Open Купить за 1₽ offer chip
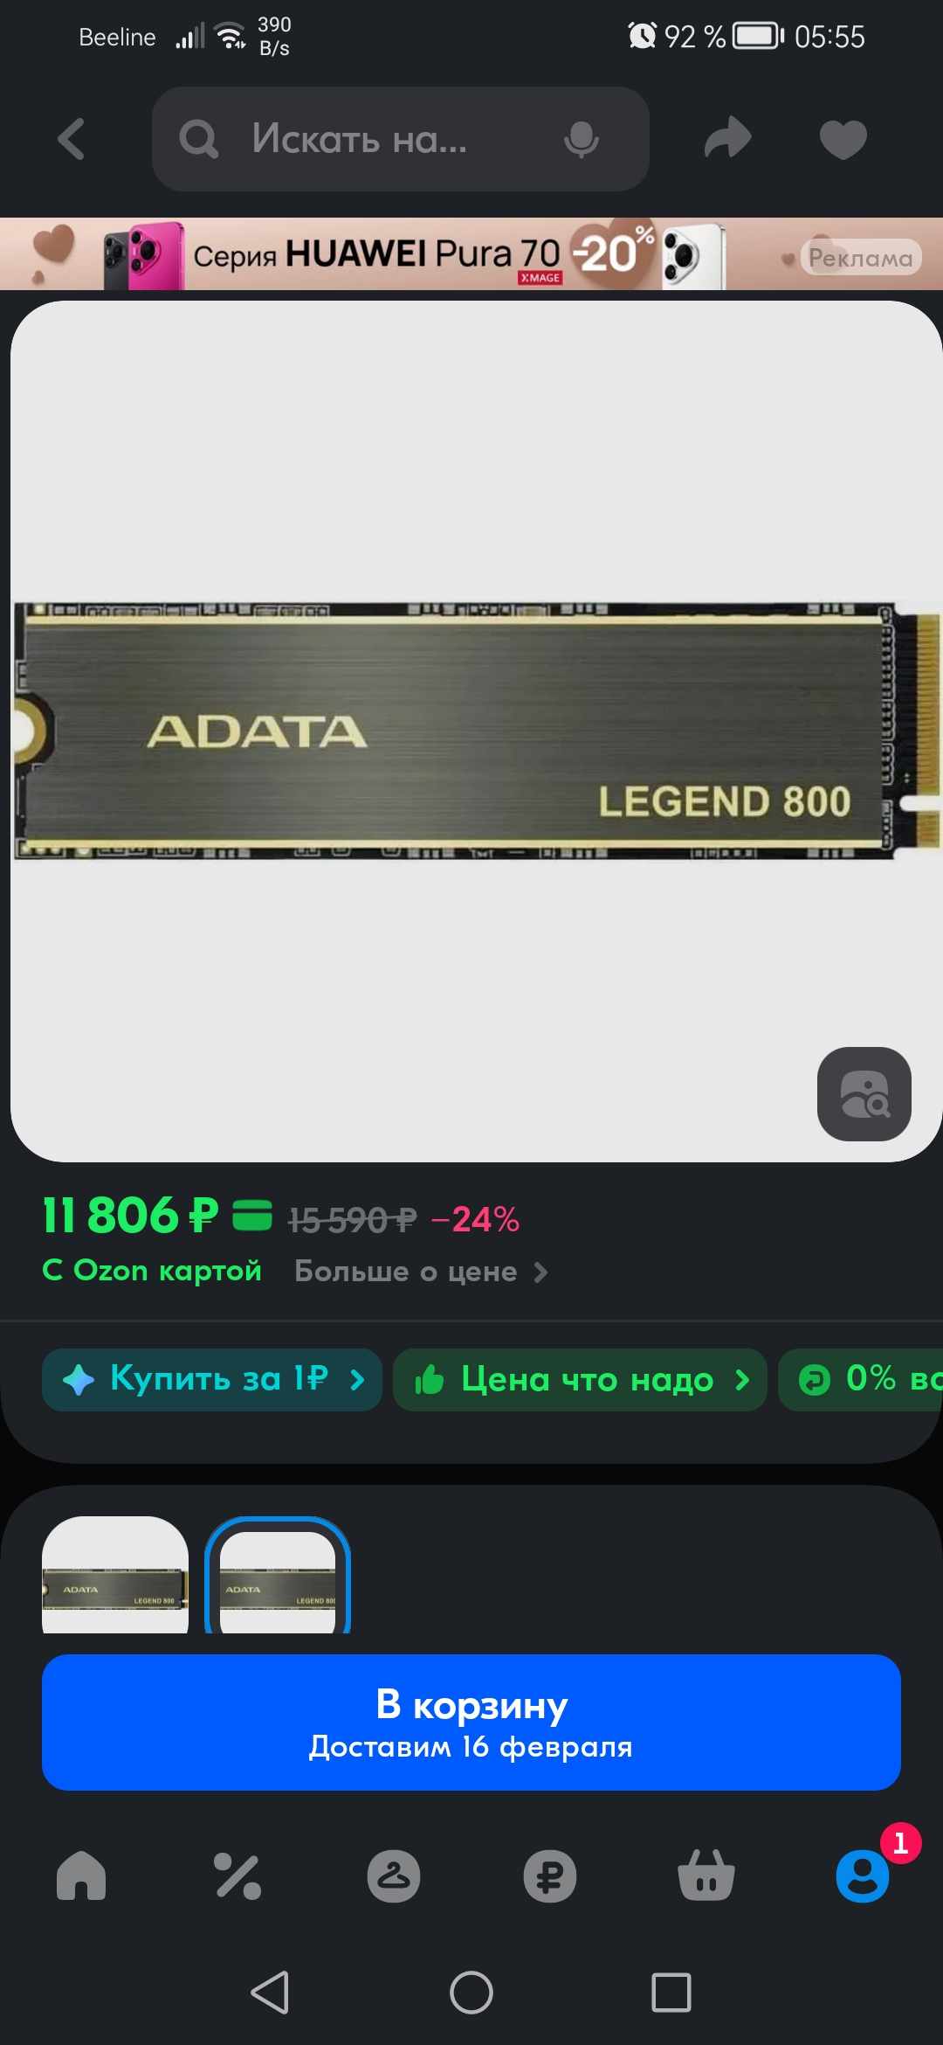 click(212, 1379)
